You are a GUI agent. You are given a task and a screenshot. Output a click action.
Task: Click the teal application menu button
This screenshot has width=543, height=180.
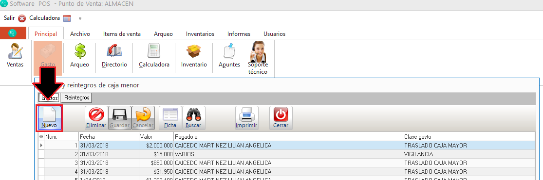point(13,33)
